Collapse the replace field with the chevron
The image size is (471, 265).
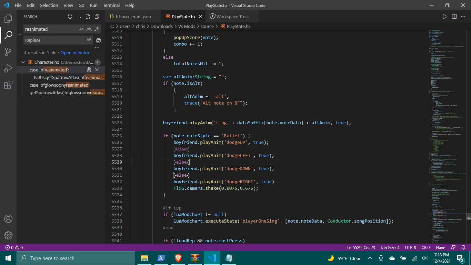point(20,35)
